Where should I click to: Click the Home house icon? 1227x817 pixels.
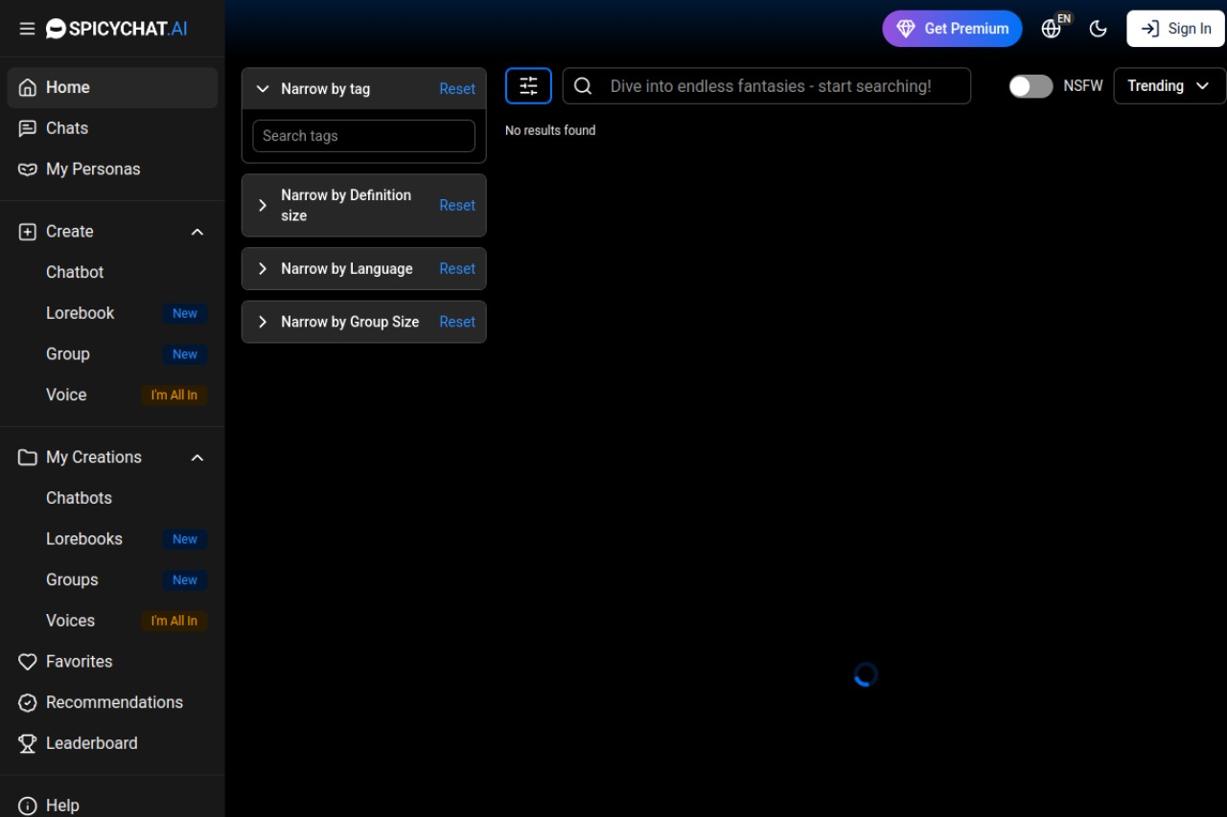click(x=28, y=87)
